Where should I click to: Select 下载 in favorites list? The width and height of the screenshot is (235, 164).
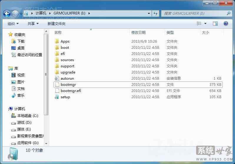pos(21,41)
